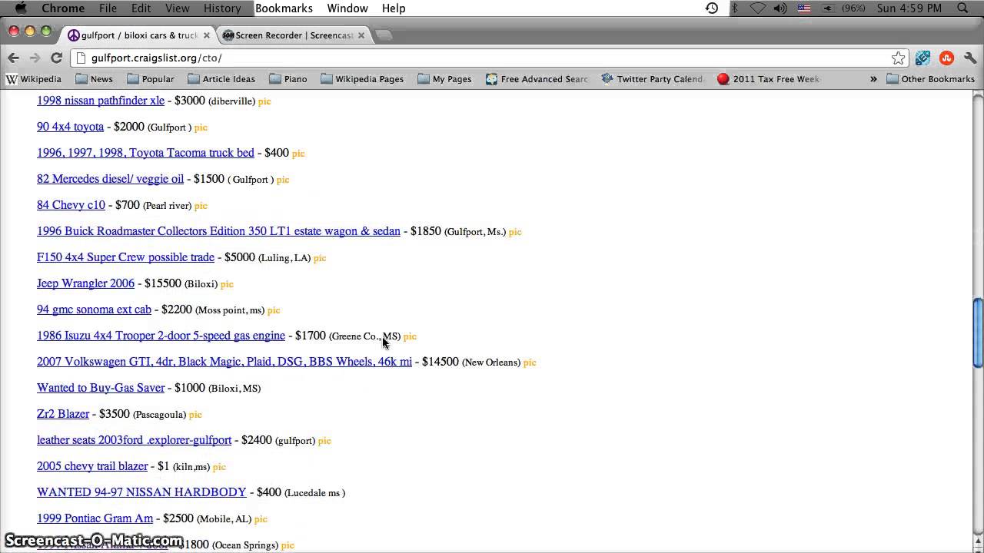Close the gulfport craigslist tab
Image resolution: width=984 pixels, height=553 pixels.
coord(206,35)
